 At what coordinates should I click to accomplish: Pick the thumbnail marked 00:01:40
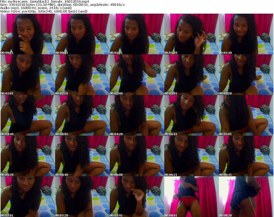(246, 34)
